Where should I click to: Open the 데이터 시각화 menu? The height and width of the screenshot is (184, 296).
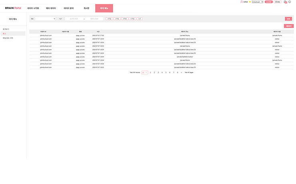coord(33,8)
